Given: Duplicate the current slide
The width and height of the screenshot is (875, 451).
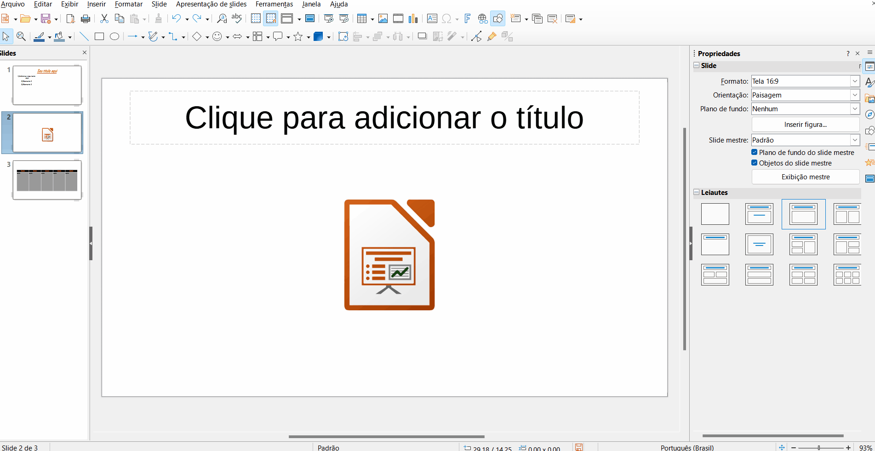Looking at the screenshot, I should pyautogui.click(x=537, y=19).
